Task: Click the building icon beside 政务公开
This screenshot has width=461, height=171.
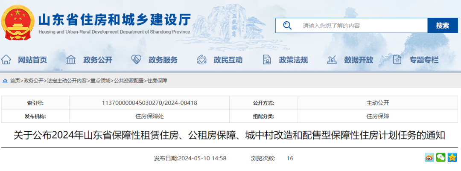Action: [71, 60]
